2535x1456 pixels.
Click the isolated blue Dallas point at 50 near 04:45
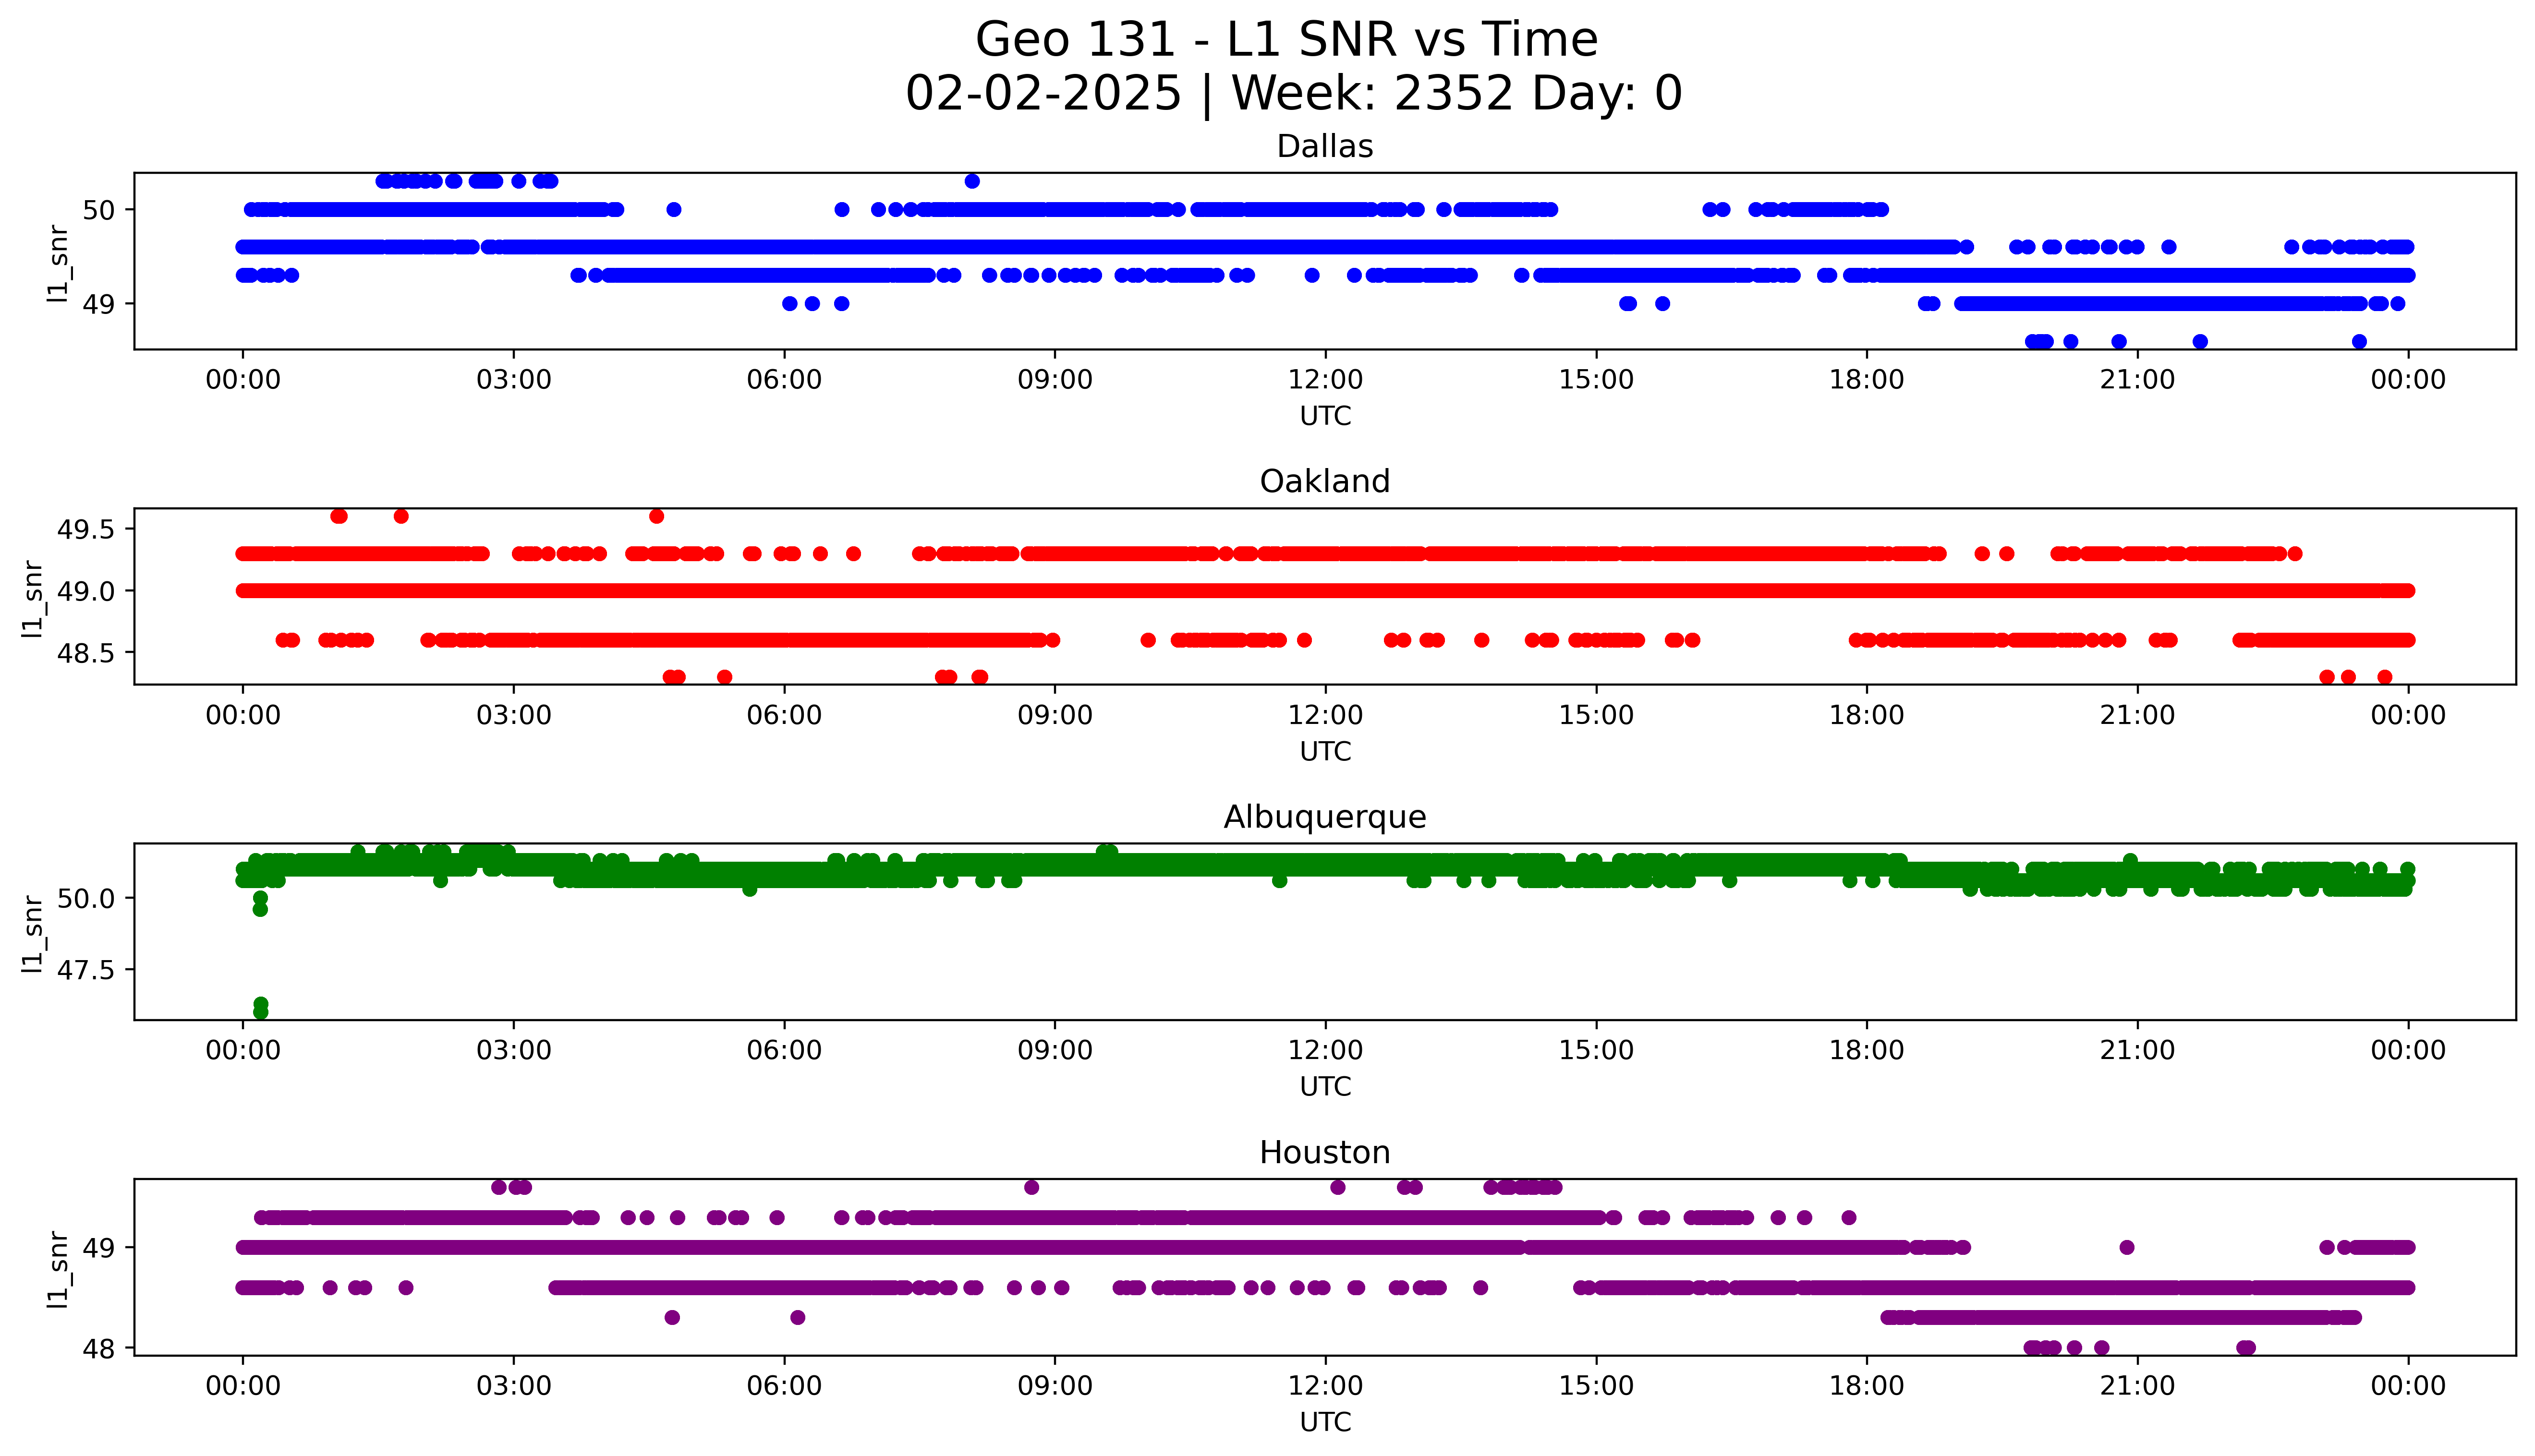(674, 210)
